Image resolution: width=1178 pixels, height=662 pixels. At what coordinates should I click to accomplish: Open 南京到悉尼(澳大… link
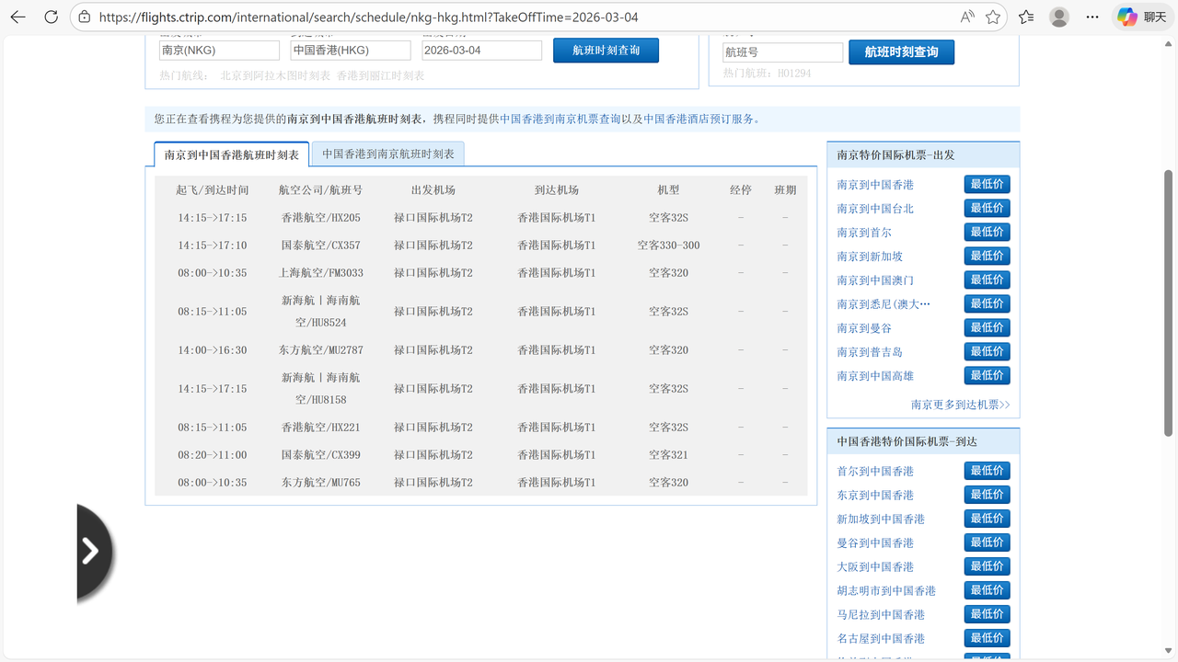click(883, 304)
